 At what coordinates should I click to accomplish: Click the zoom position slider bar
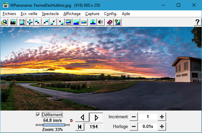point(53,125)
